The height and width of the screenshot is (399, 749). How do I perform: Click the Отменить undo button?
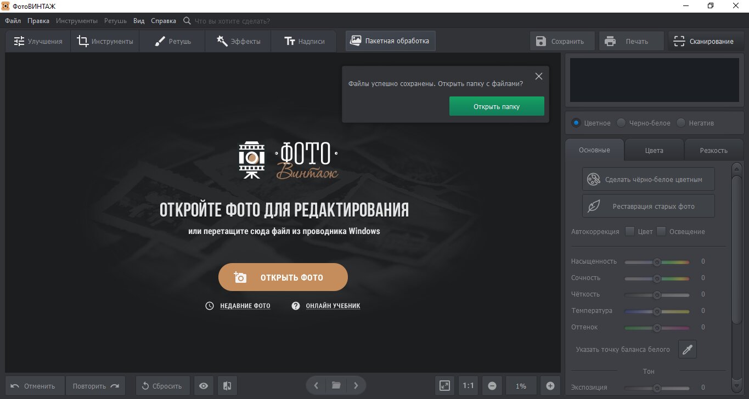pos(35,386)
